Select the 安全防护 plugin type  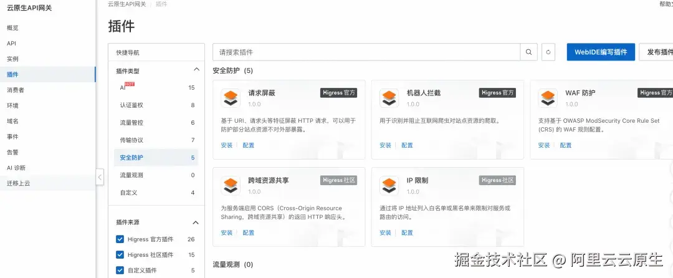click(156, 158)
